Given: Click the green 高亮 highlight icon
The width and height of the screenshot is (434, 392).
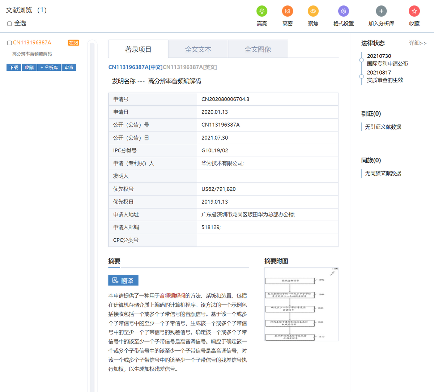Looking at the screenshot, I should pyautogui.click(x=262, y=11).
